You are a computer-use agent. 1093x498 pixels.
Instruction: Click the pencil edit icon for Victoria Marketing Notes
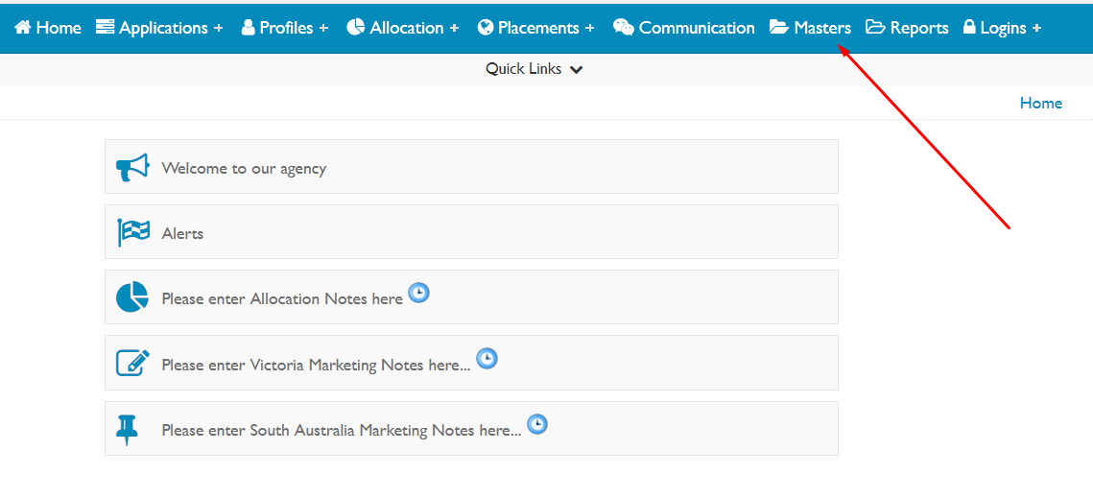(132, 363)
